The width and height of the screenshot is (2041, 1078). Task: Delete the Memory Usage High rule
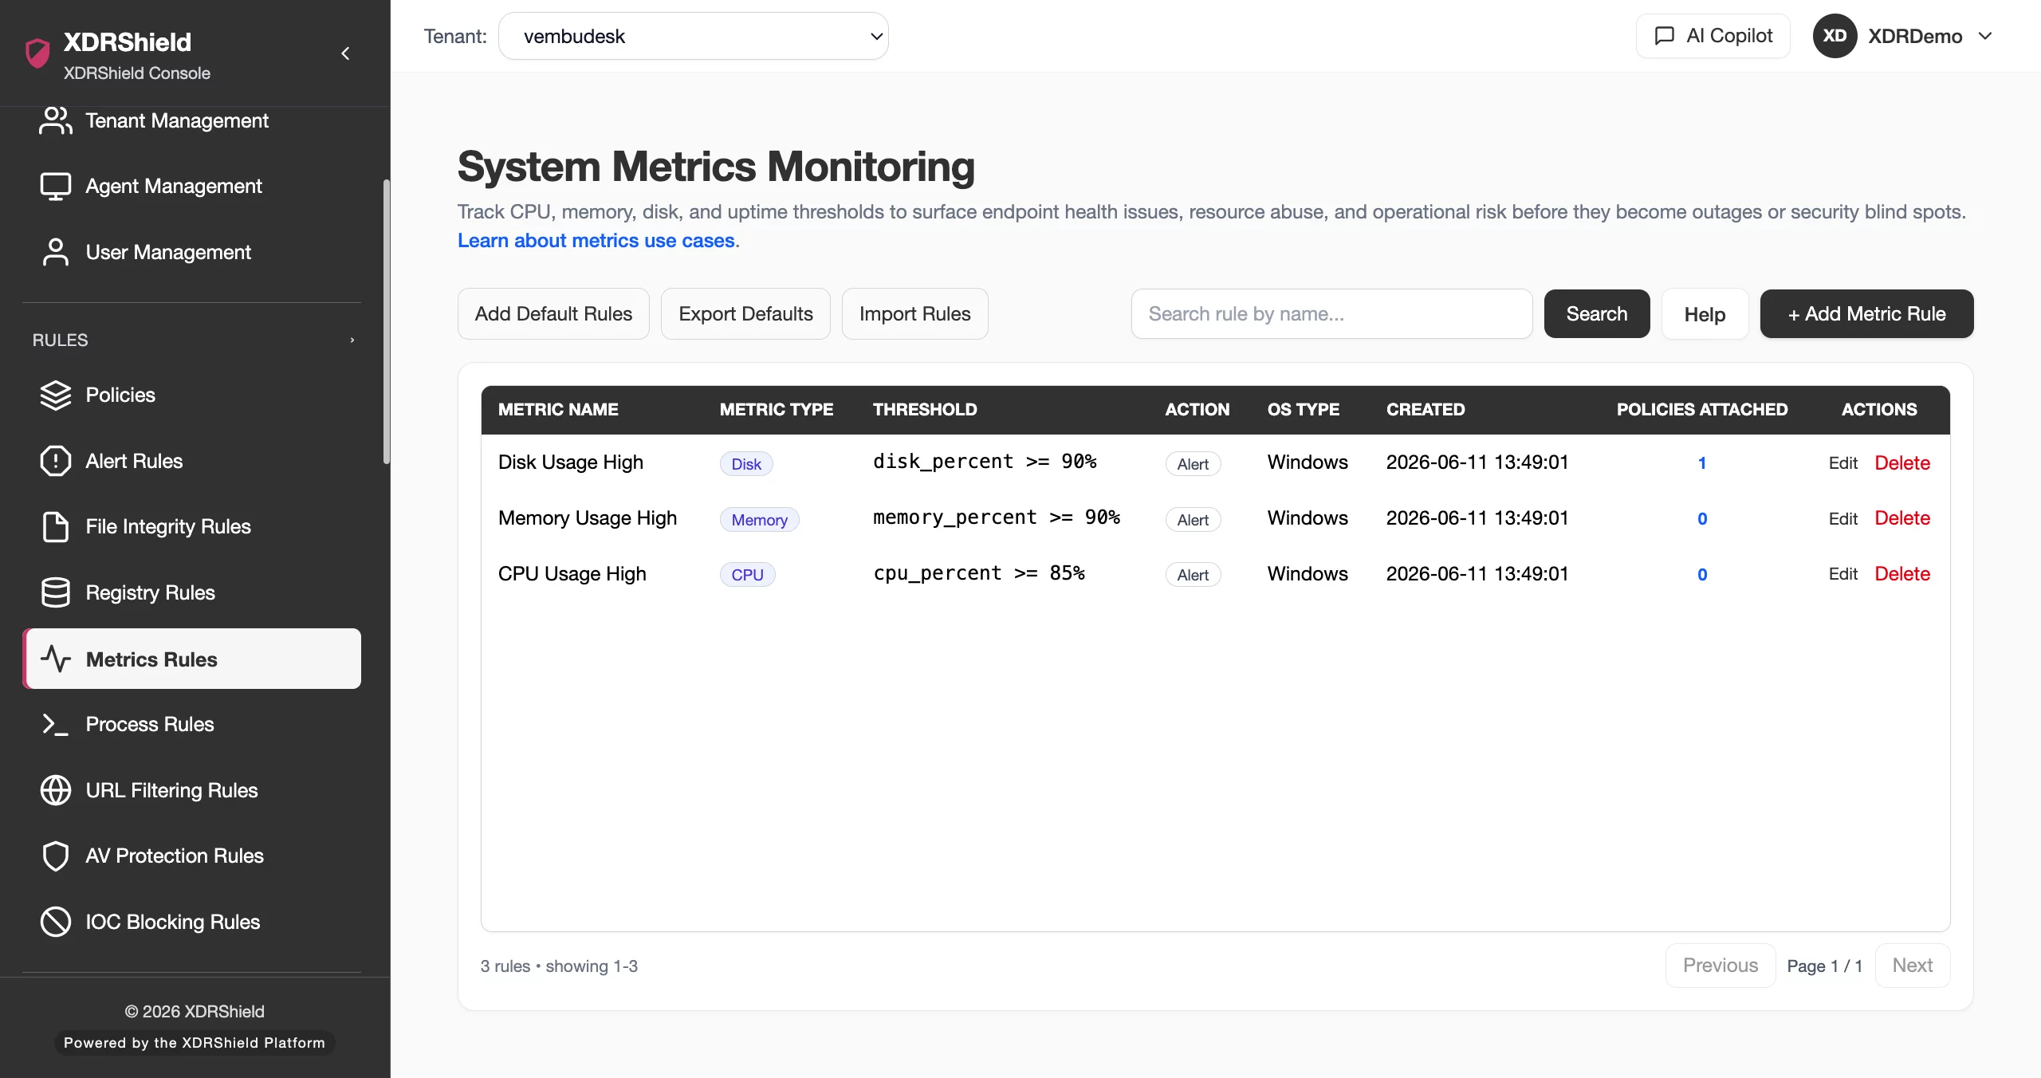point(1902,518)
